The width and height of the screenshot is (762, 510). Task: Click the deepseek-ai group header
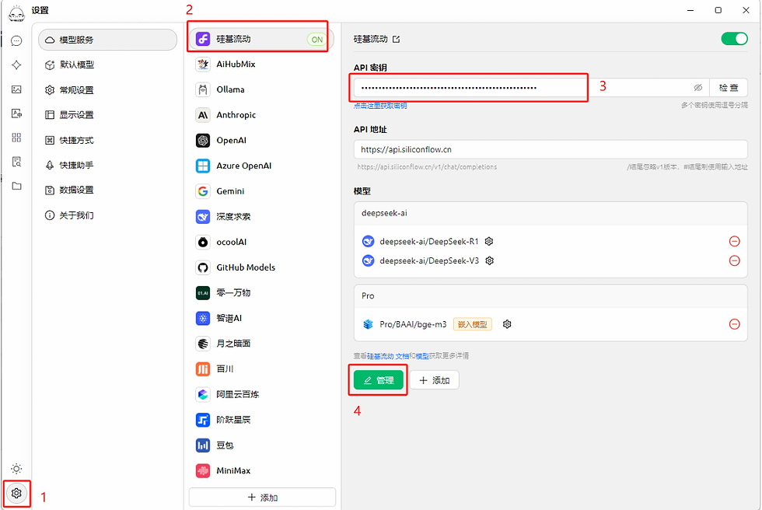tap(551, 213)
